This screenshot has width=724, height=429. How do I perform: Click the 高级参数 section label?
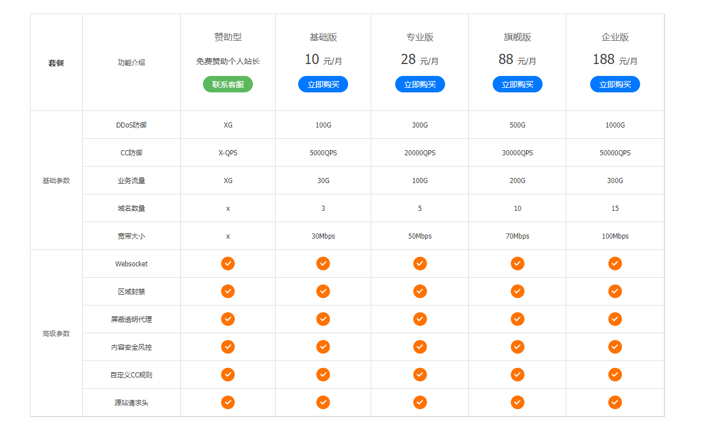click(x=56, y=334)
